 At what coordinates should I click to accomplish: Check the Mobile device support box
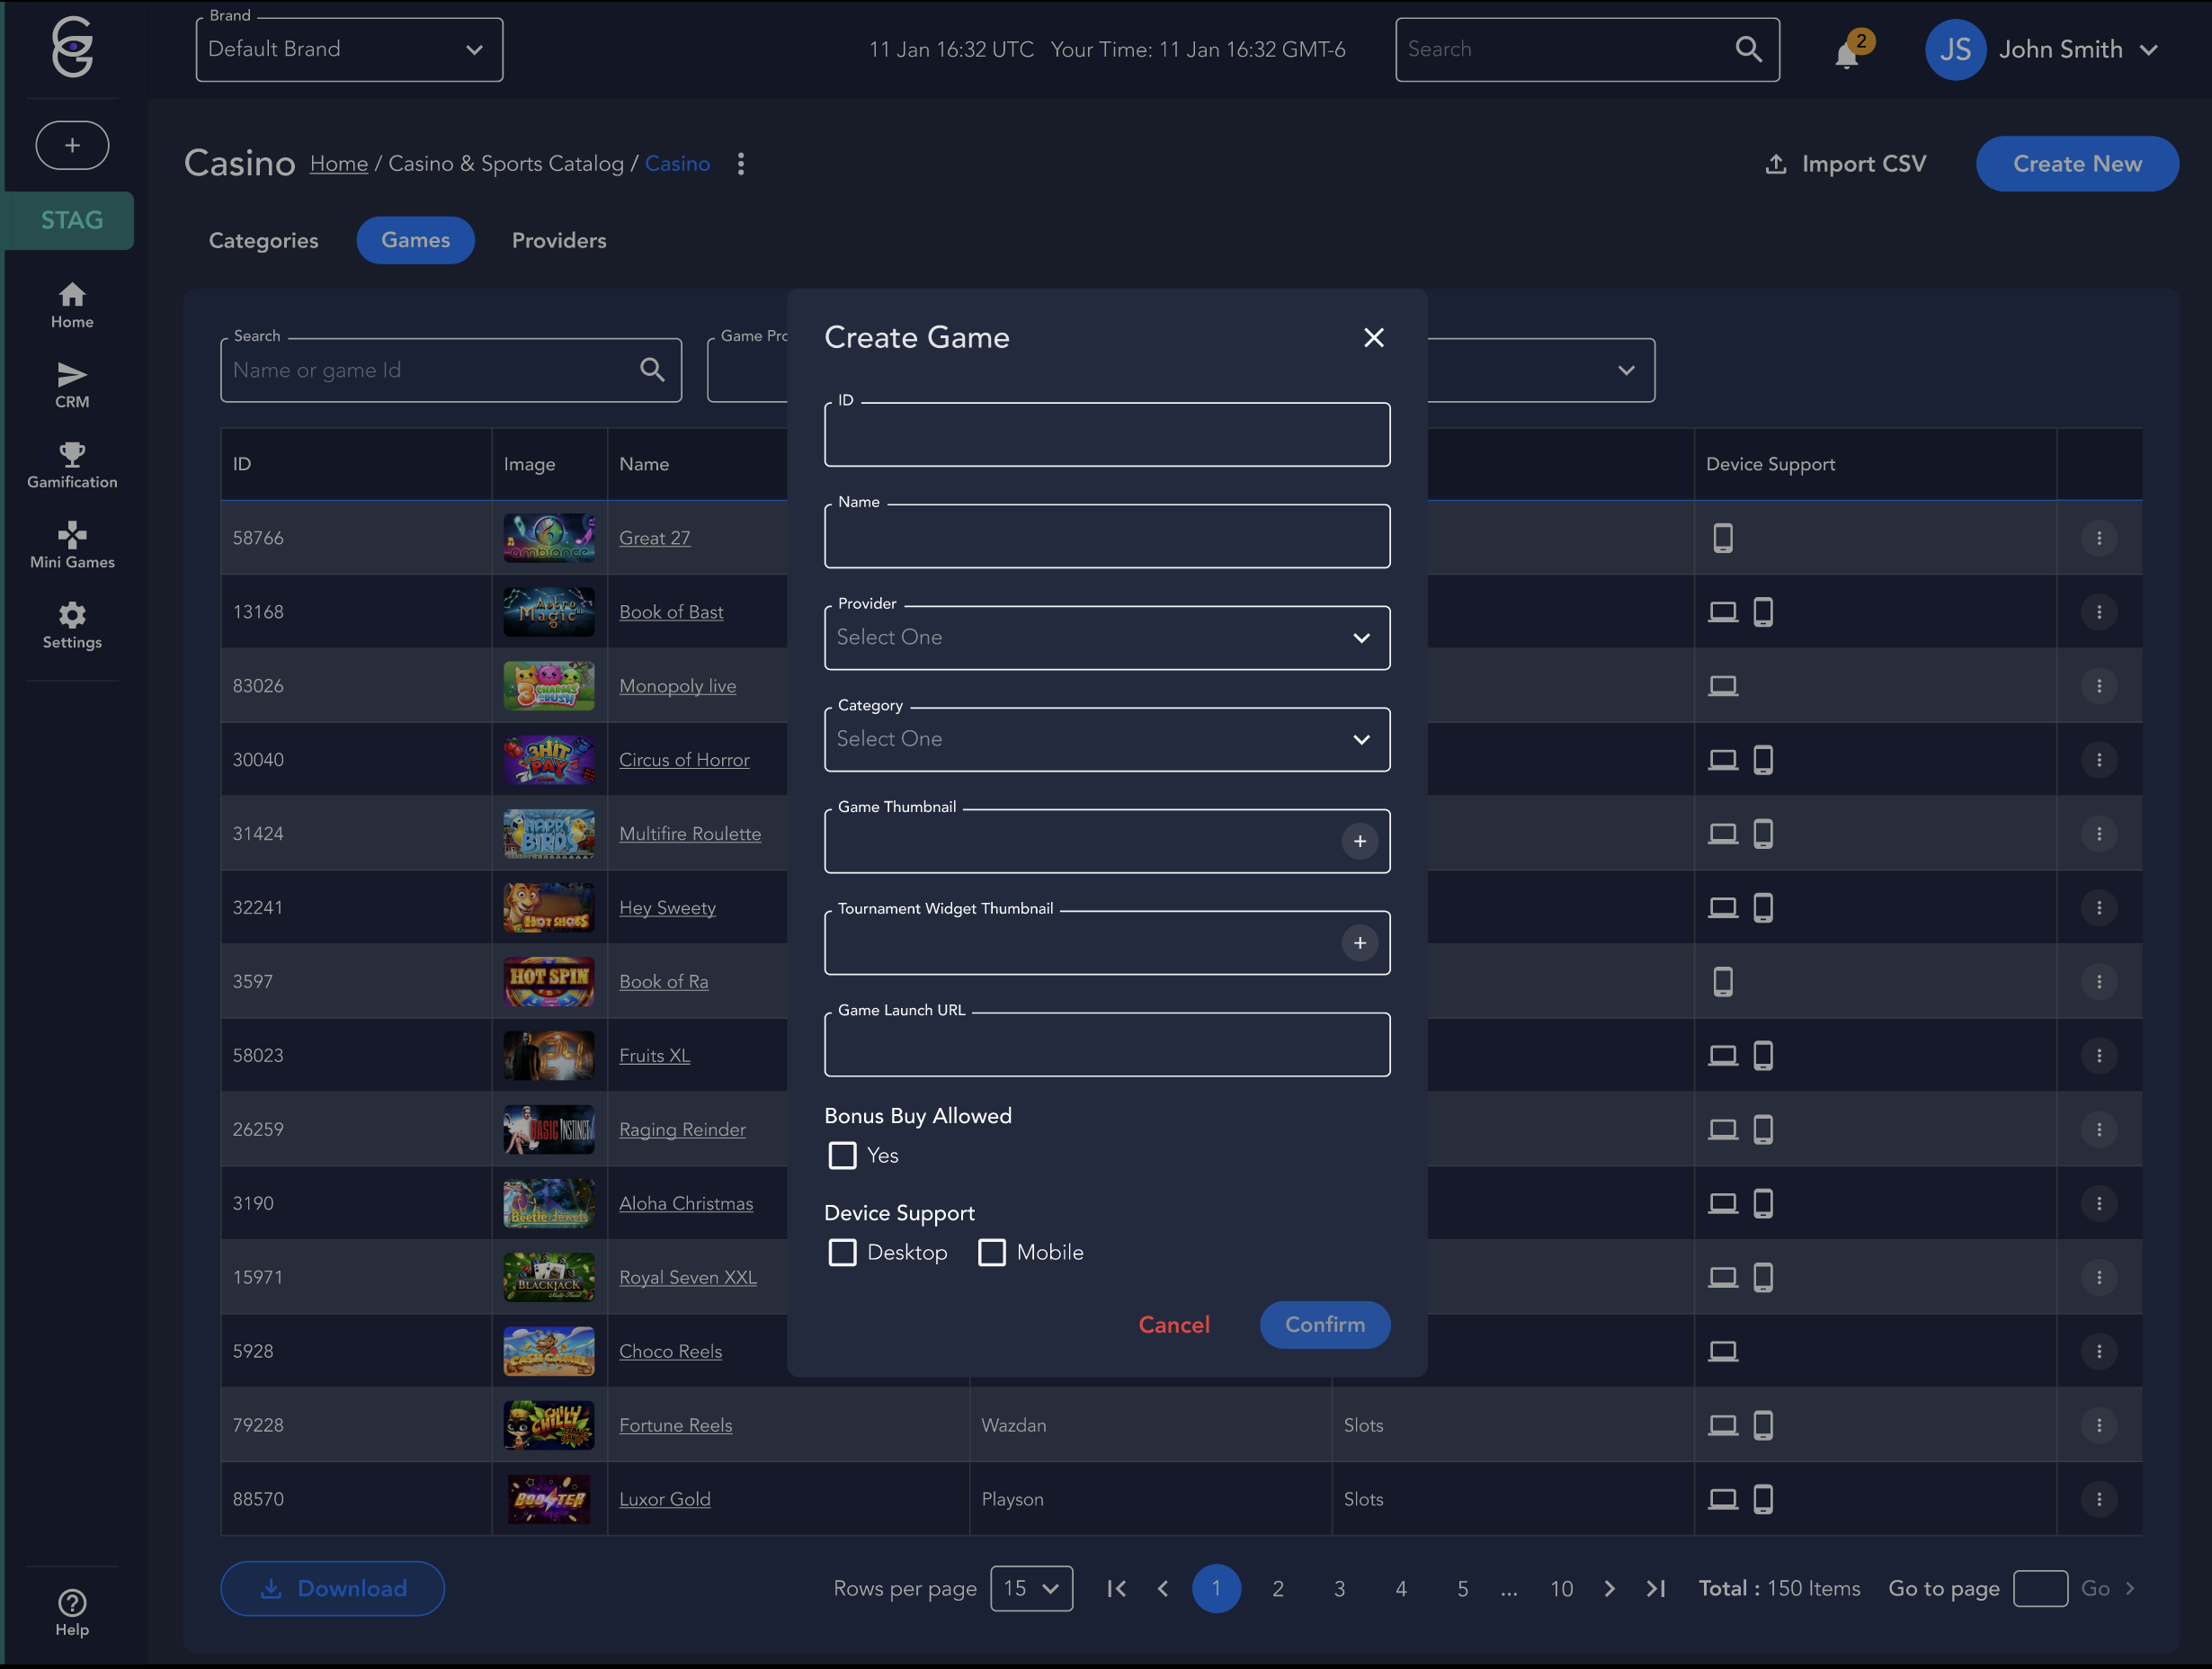[x=992, y=1252]
